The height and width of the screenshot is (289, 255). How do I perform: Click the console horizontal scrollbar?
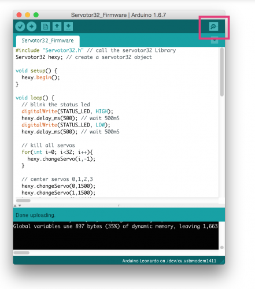click(21, 253)
